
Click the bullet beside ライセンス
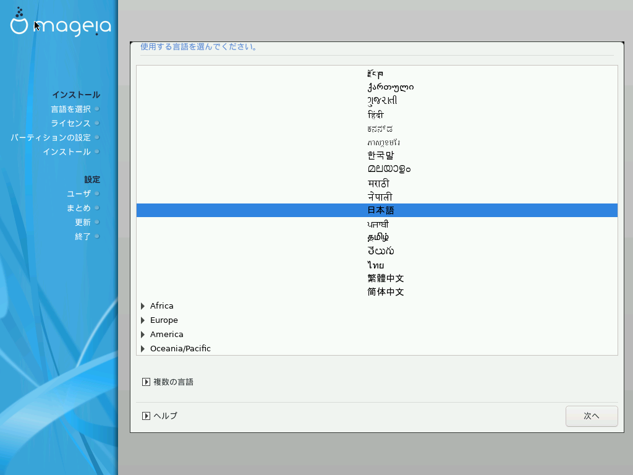click(97, 123)
